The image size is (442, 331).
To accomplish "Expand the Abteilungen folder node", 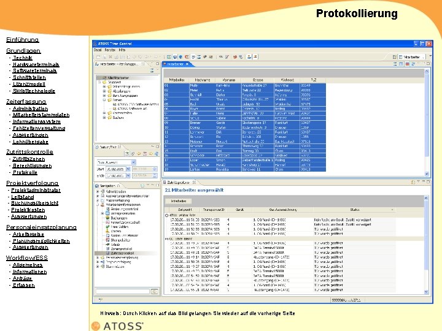I will coord(104,91).
